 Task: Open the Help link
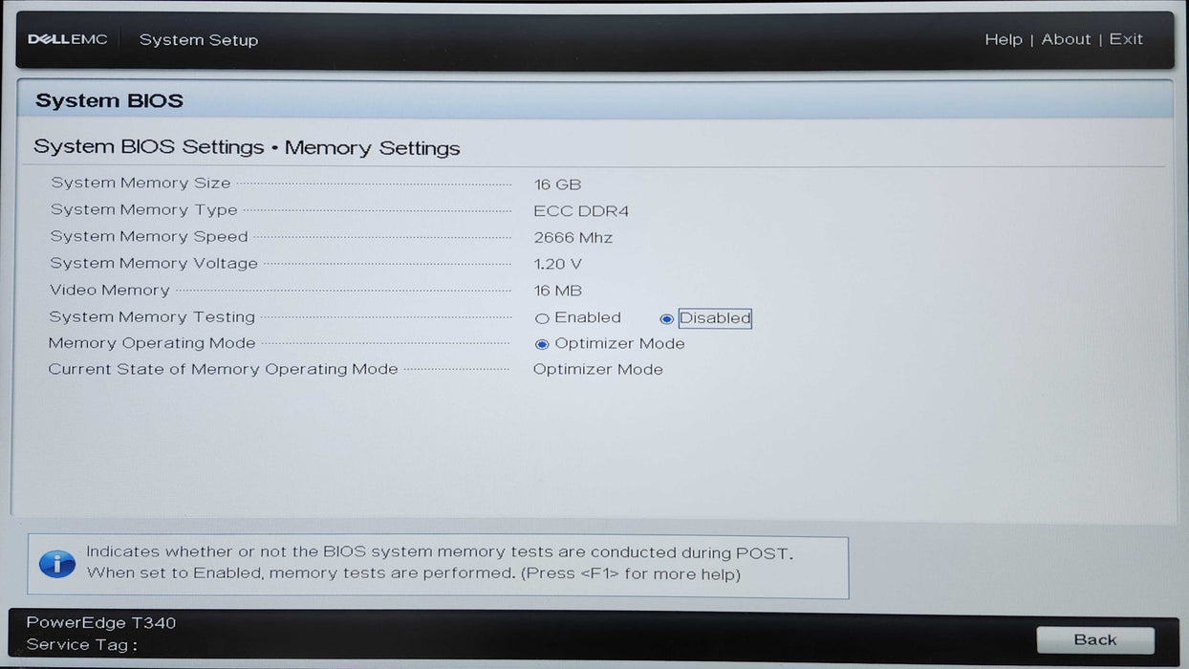click(1003, 39)
